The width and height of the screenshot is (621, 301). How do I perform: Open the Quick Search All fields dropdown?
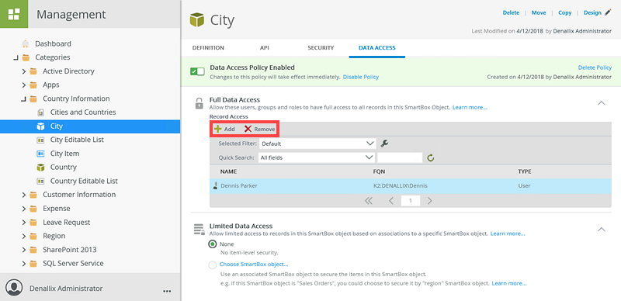(x=317, y=157)
